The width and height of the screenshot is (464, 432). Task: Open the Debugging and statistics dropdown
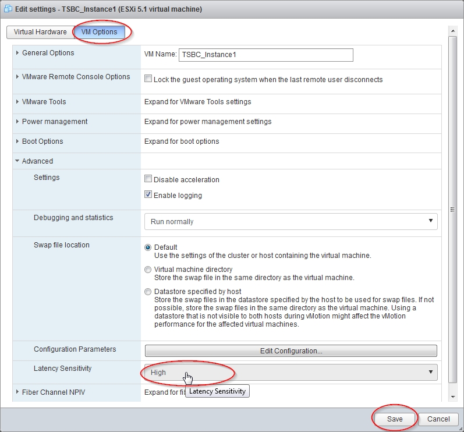pos(291,221)
